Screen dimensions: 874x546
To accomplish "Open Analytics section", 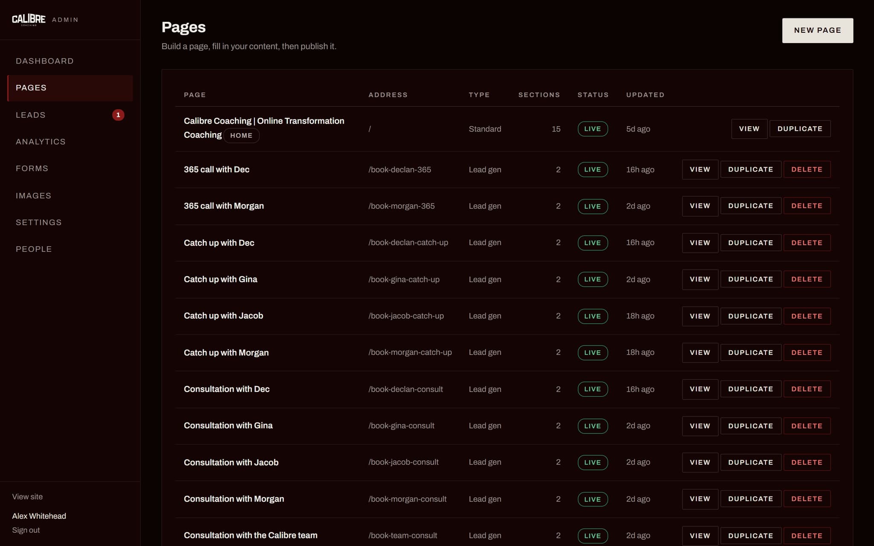I will [x=70, y=142].
